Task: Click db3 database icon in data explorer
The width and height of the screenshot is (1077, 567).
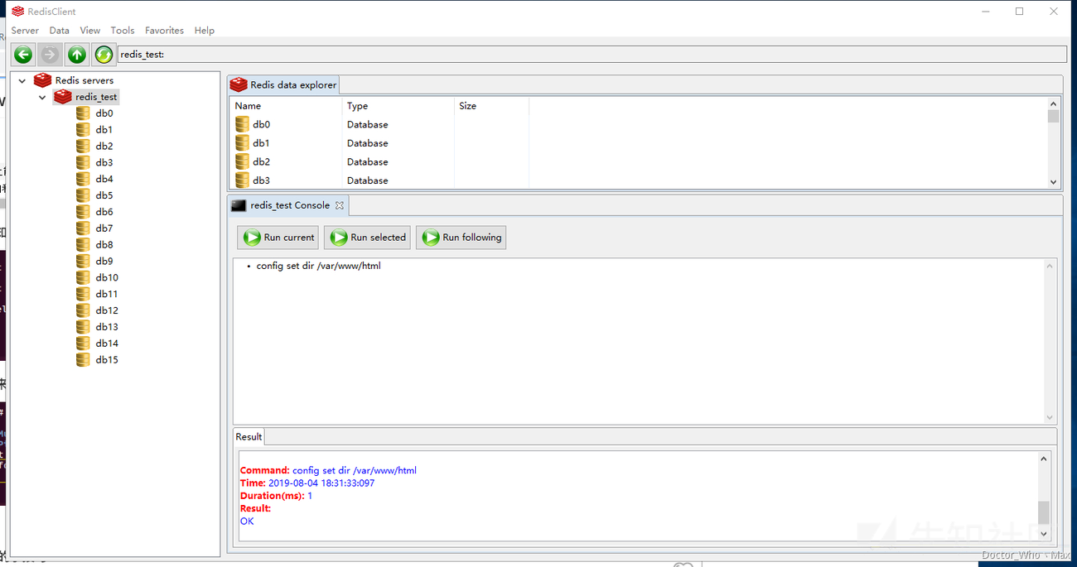Action: click(x=242, y=180)
